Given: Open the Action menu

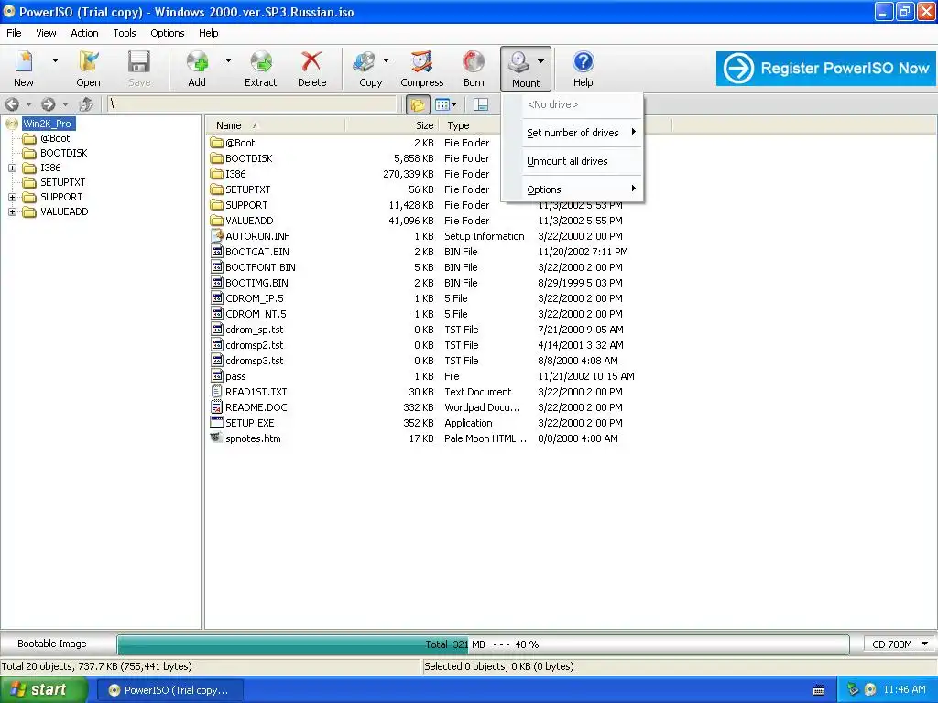Looking at the screenshot, I should pyautogui.click(x=84, y=33).
